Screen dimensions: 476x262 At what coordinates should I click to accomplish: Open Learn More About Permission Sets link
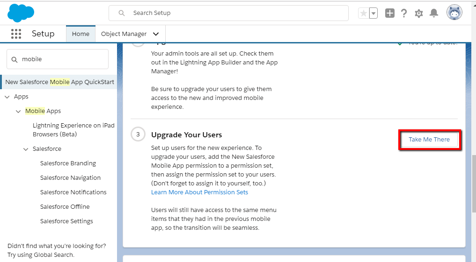click(x=199, y=192)
